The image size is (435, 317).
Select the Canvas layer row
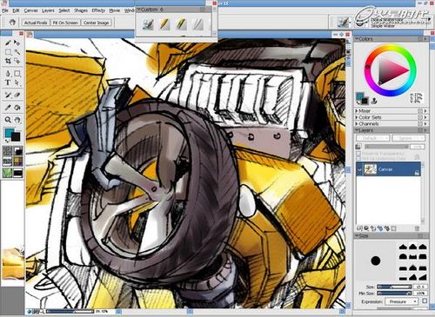click(x=388, y=169)
